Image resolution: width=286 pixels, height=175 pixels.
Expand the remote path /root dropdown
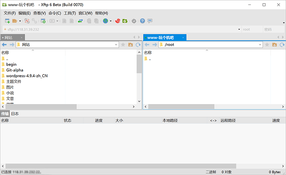tap(260, 45)
